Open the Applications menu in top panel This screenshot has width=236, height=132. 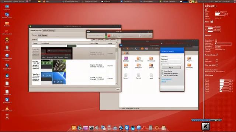8,1
